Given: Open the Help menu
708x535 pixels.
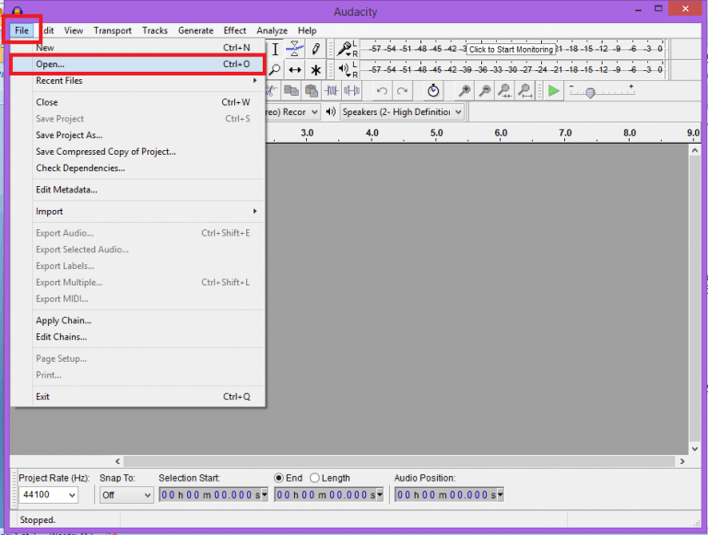Looking at the screenshot, I should tap(307, 30).
